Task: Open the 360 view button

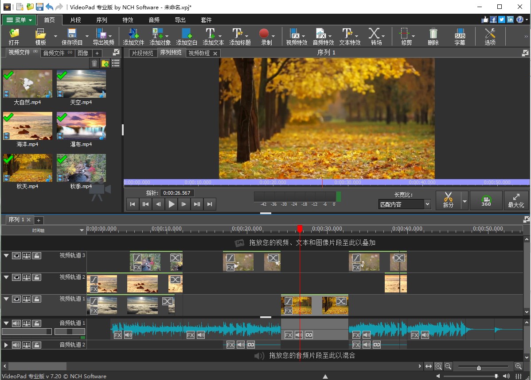Action: [x=486, y=200]
